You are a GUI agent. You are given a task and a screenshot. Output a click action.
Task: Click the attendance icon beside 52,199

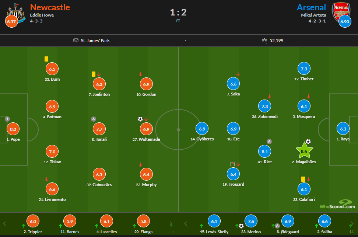(x=264, y=41)
